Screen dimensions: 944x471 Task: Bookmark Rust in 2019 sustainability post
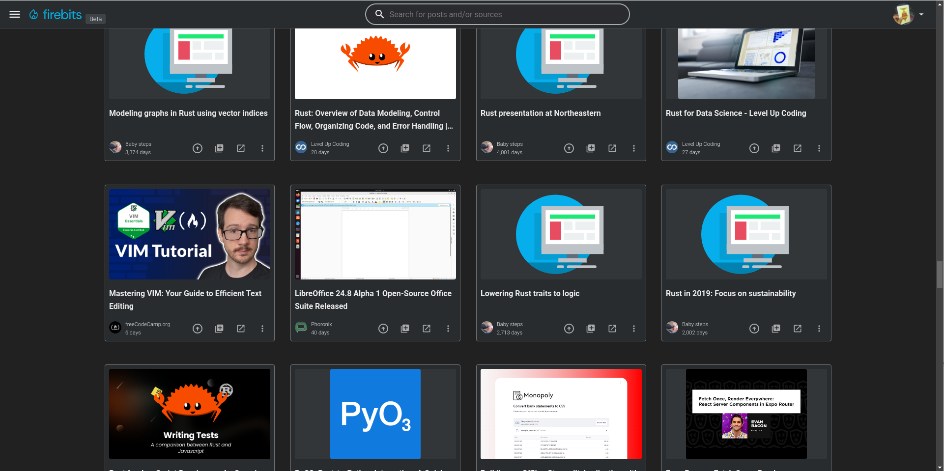pos(776,329)
